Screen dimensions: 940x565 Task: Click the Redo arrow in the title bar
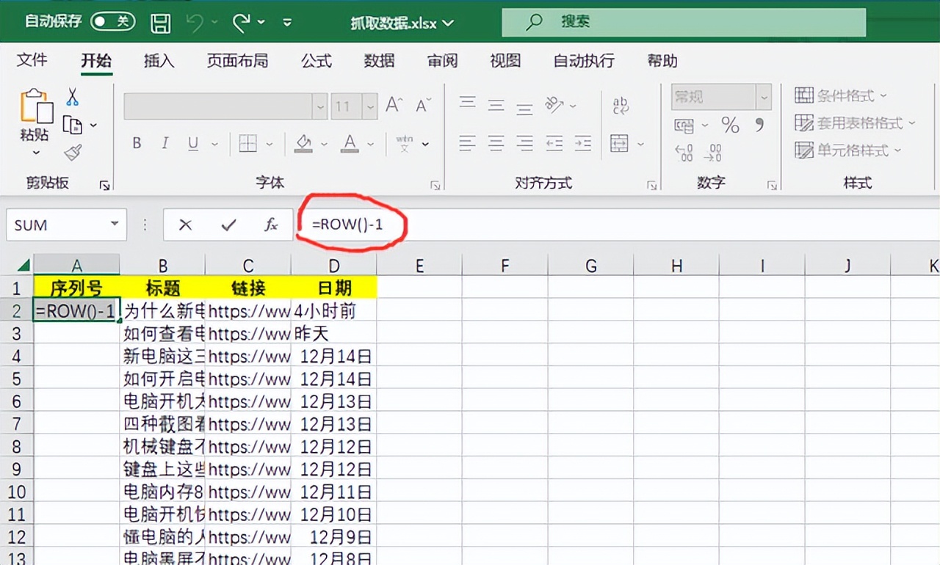pos(242,23)
